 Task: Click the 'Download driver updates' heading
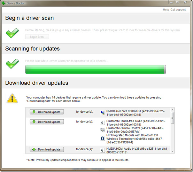(37, 83)
